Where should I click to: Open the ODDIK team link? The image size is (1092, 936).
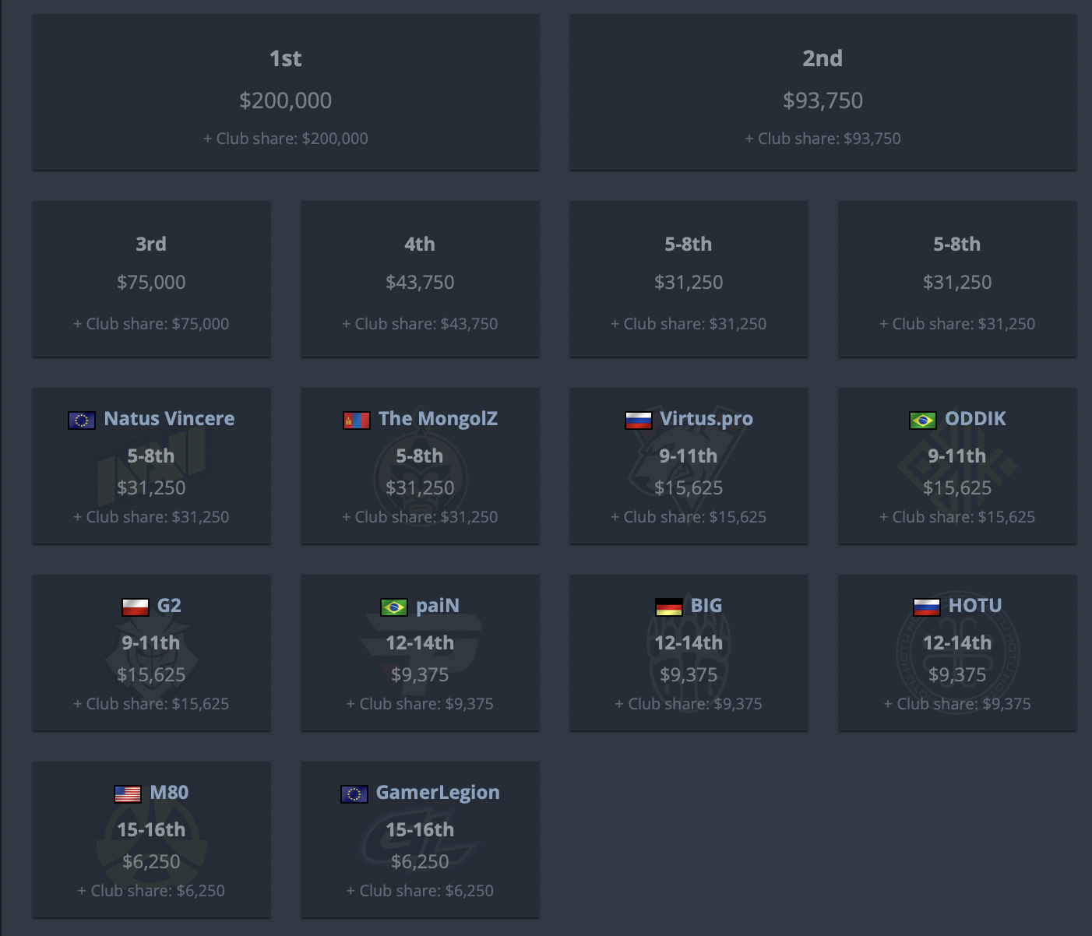975,419
